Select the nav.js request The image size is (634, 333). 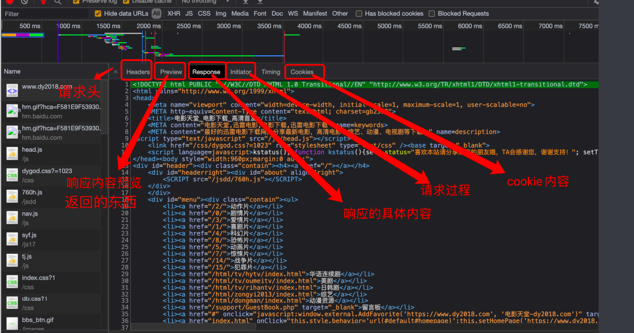click(x=52, y=218)
